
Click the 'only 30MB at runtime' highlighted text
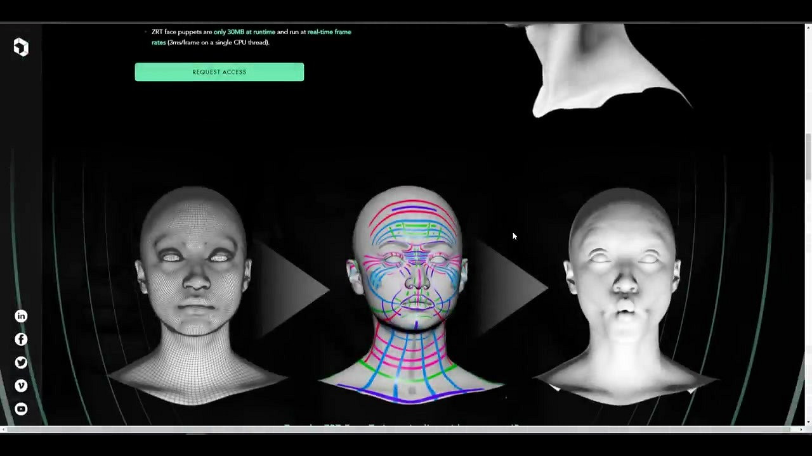coord(244,32)
